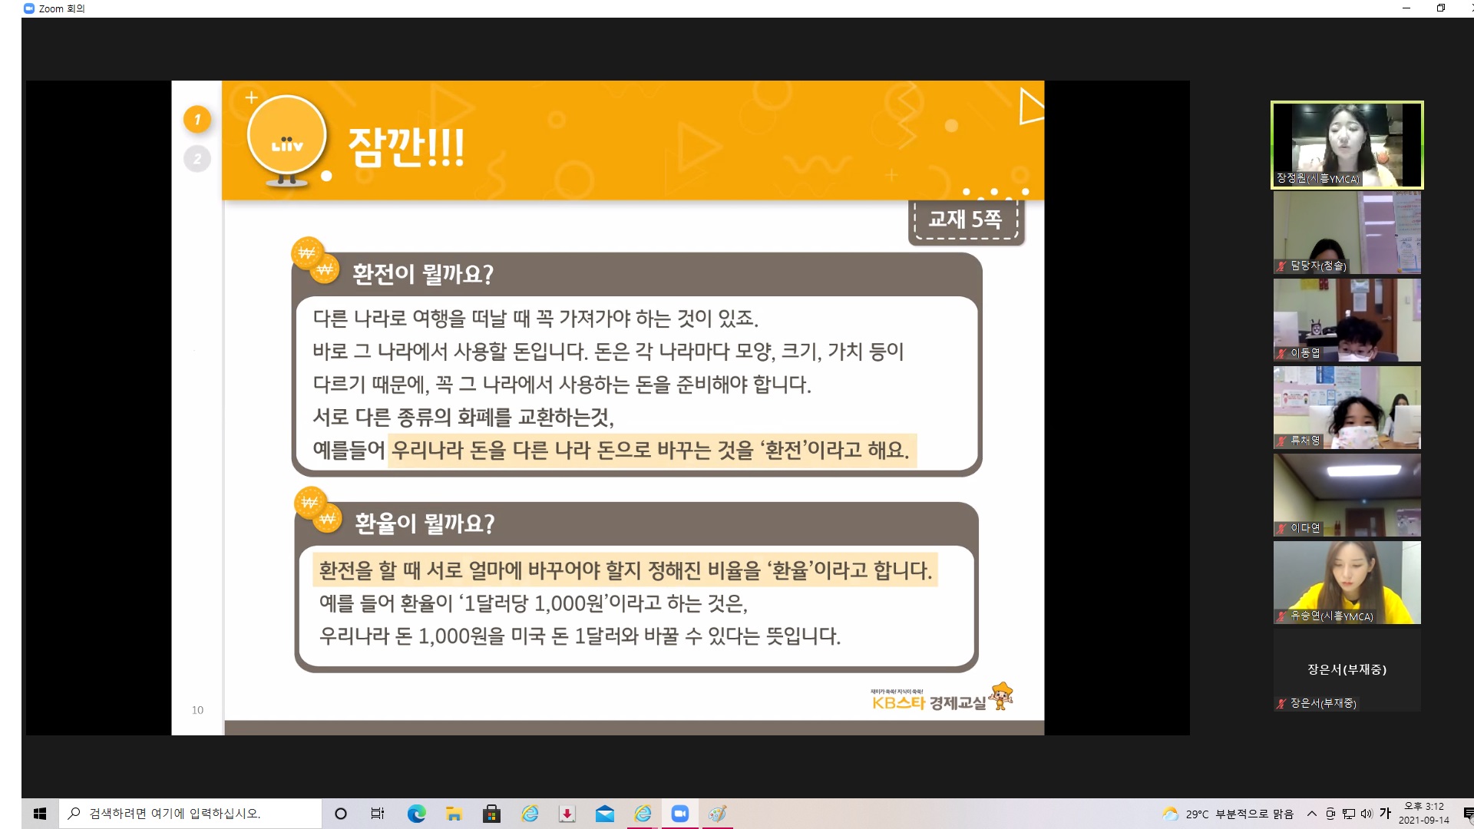Screen dimensions: 1474x829
Task: Open Task View from the taskbar
Action: click(378, 814)
